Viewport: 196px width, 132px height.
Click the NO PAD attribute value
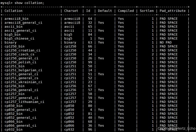tap(165, 43)
